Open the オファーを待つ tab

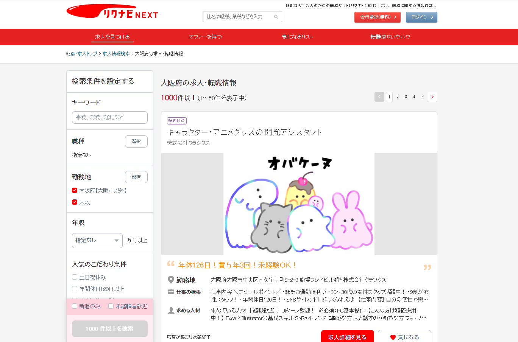pyautogui.click(x=205, y=37)
